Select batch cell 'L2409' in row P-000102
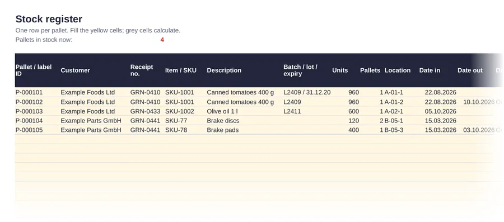 (292, 102)
